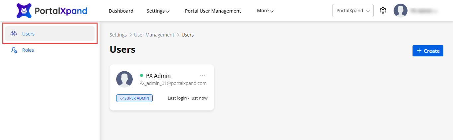Open the PortalXpand portal selector dropdown
Viewport: 453px width, 140px height.
click(x=352, y=11)
